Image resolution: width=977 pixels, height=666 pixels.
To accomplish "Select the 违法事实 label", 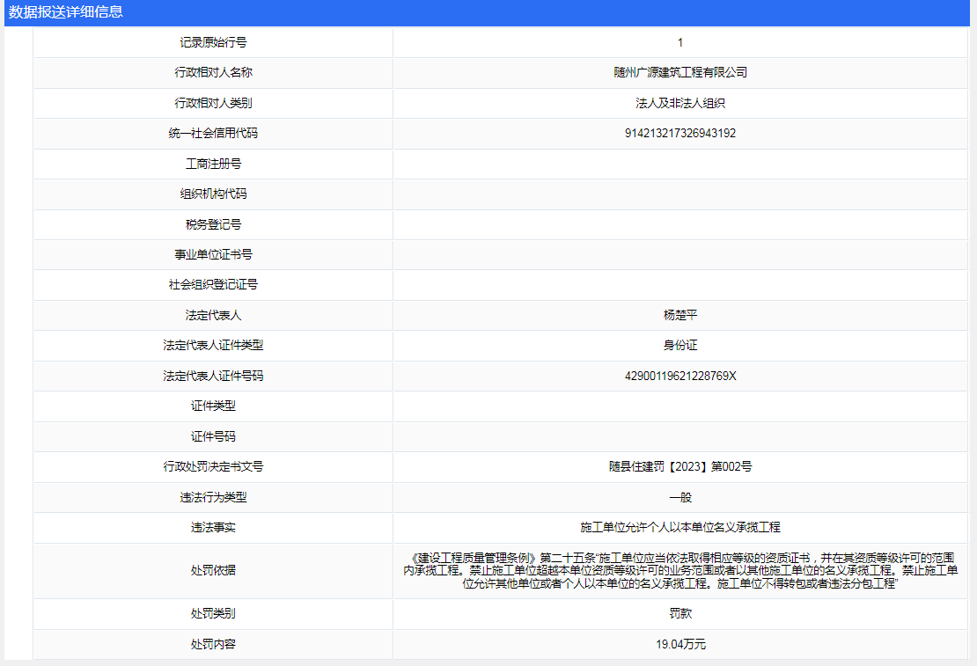I will tap(213, 527).
